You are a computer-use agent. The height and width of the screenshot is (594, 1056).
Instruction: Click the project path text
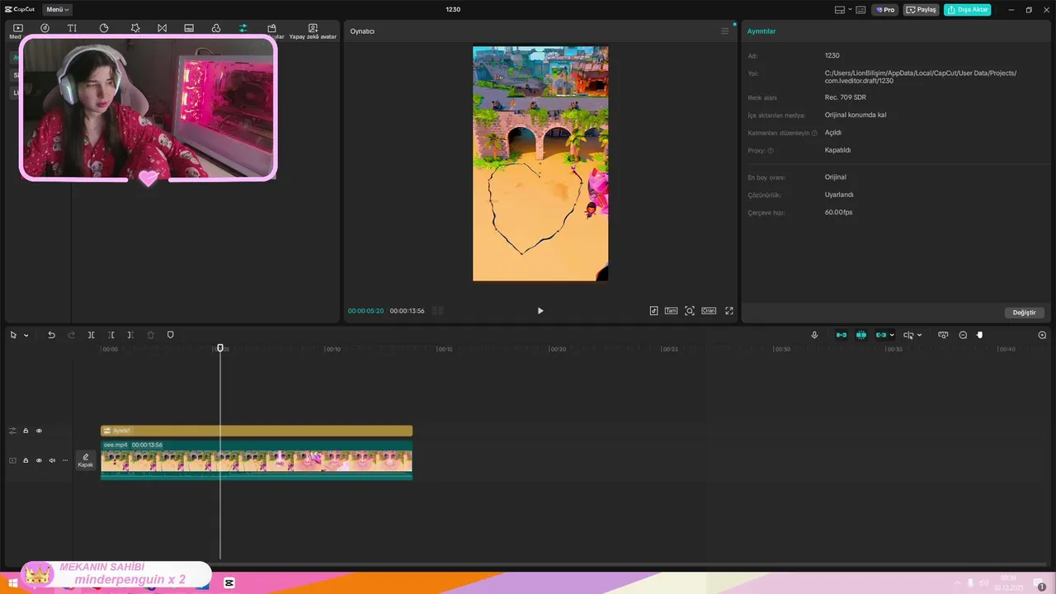(x=921, y=77)
